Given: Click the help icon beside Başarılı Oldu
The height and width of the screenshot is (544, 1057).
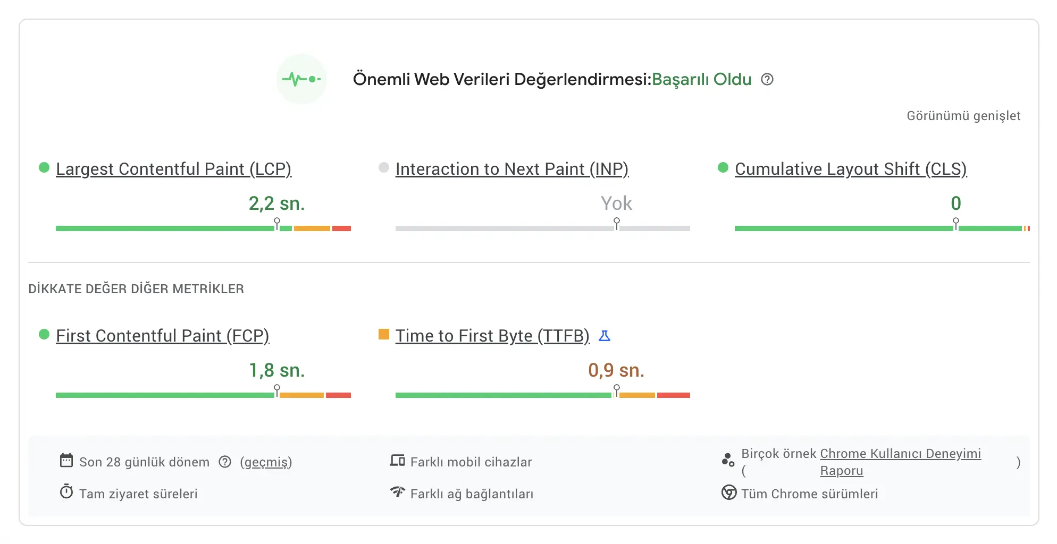Looking at the screenshot, I should point(767,80).
